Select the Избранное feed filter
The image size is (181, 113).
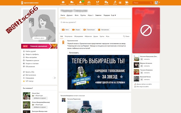(88, 36)
